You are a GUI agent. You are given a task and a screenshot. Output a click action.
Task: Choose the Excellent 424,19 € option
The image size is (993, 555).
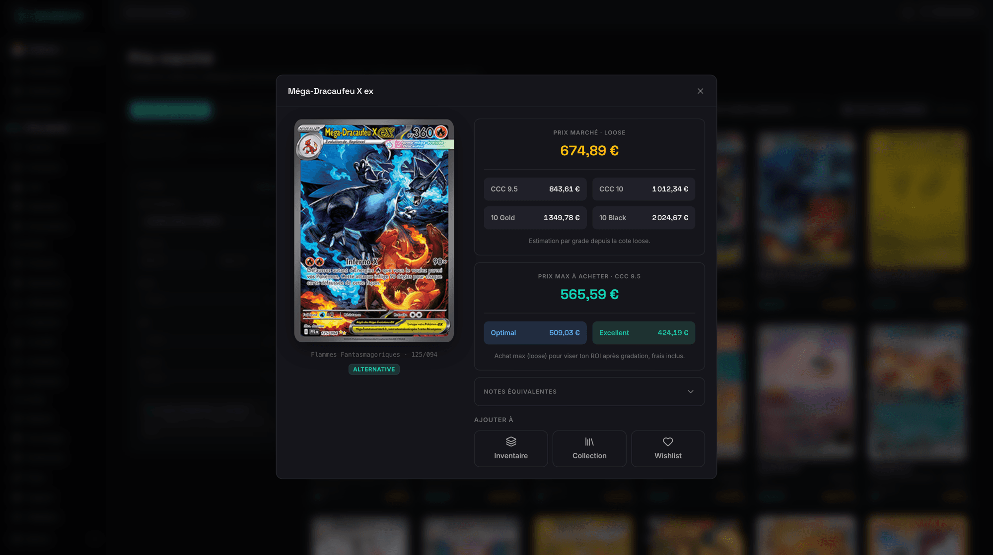click(643, 333)
